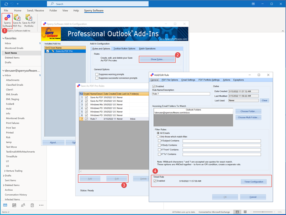286x215 pixels.
Task: Click the ribbon display options icon
Action: [x=253, y=4]
